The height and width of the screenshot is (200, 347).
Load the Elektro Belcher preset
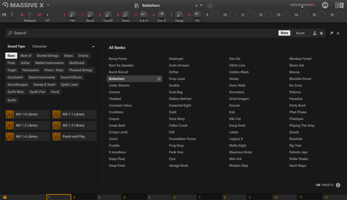tap(180, 99)
